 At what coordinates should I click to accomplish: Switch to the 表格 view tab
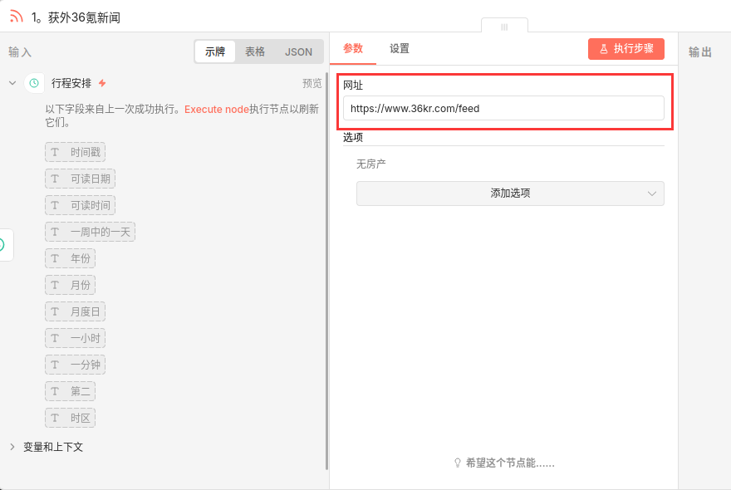(x=254, y=51)
